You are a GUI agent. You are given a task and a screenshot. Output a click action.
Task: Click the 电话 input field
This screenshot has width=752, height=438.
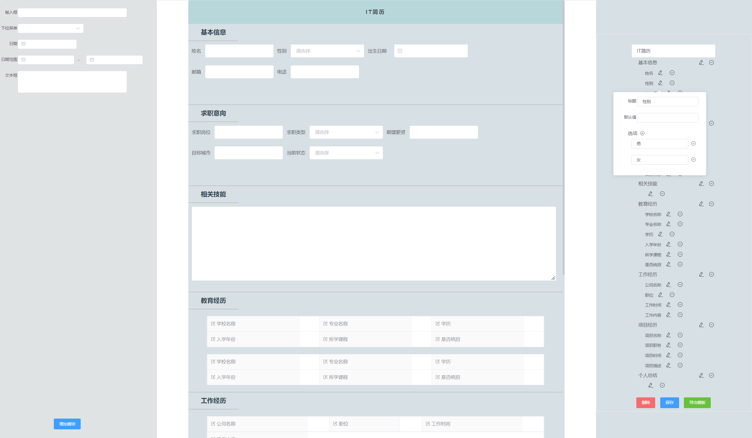[x=325, y=72]
